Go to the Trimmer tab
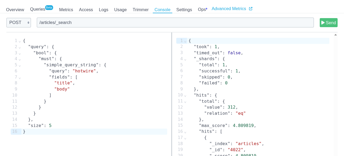 (x=141, y=10)
